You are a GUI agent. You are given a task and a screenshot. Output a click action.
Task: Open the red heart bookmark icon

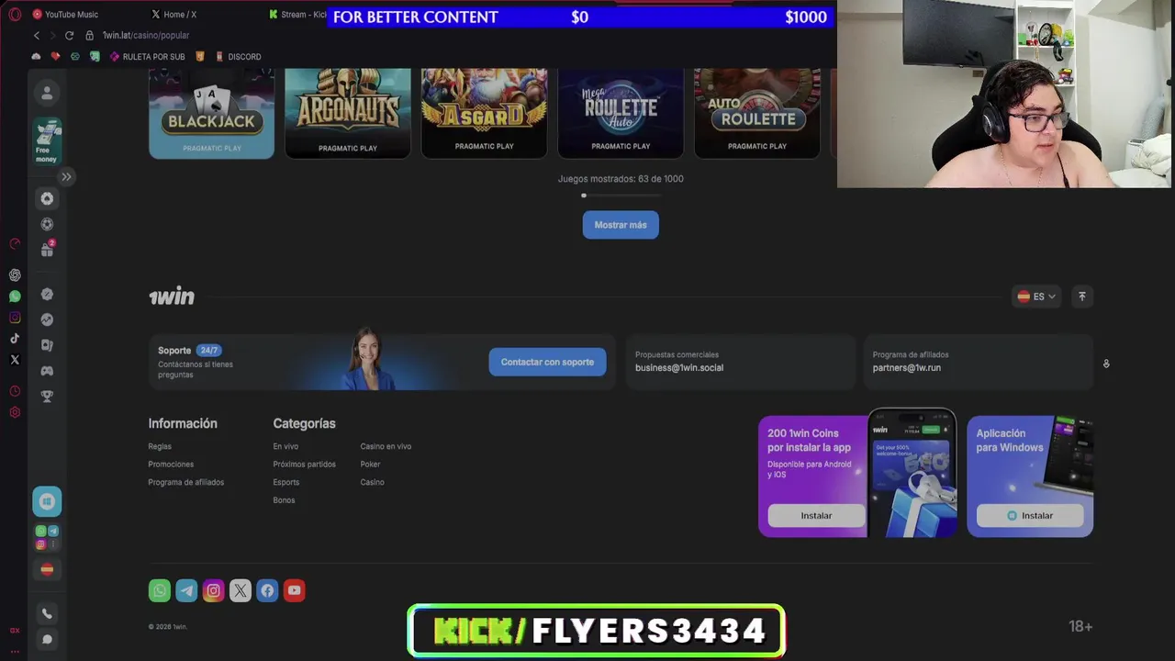tap(55, 57)
